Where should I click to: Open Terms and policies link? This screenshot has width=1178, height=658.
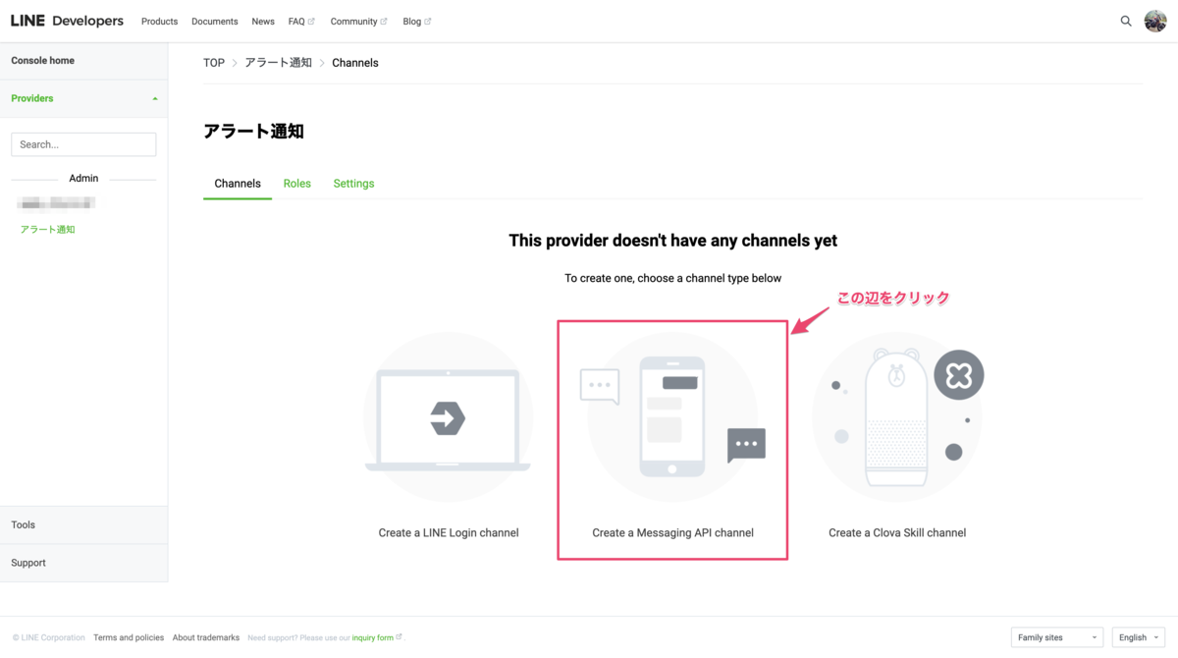pos(129,638)
